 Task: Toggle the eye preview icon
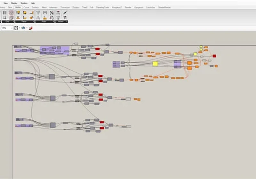tap(23, 28)
